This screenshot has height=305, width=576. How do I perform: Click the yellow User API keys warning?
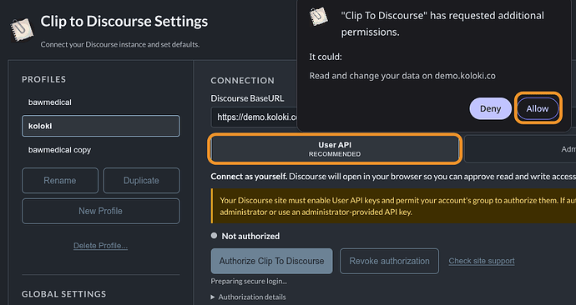pos(393,206)
